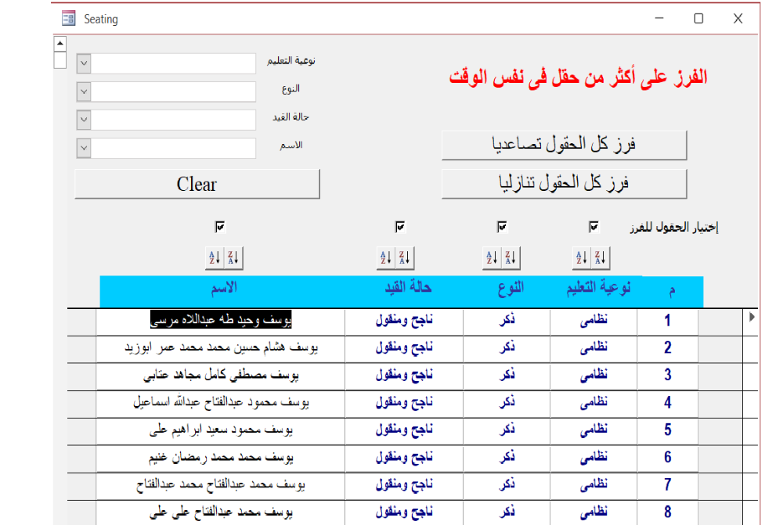
Task: Click ناجح ومنقول cell in row 2
Action: [x=404, y=349]
